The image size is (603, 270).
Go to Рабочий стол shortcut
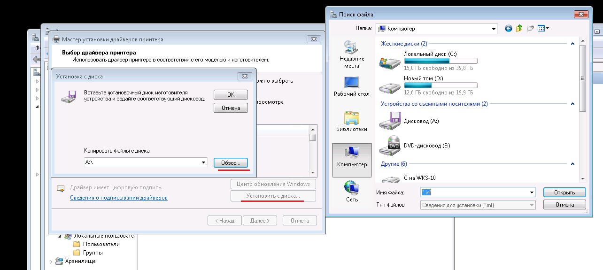click(x=351, y=86)
